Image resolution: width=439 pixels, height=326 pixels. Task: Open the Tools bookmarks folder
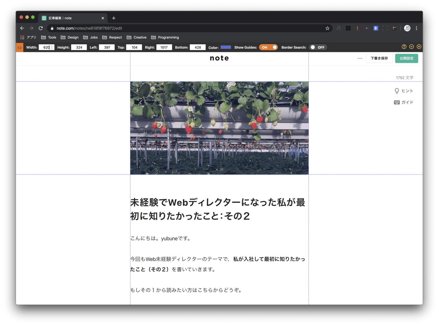(x=48, y=37)
